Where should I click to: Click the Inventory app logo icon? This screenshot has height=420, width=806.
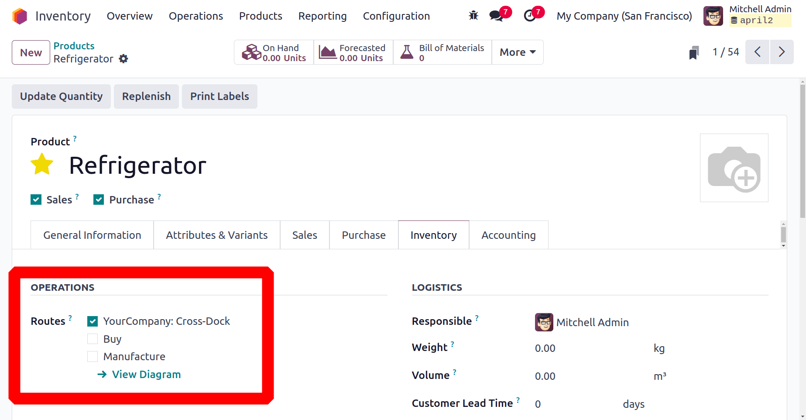(x=20, y=16)
